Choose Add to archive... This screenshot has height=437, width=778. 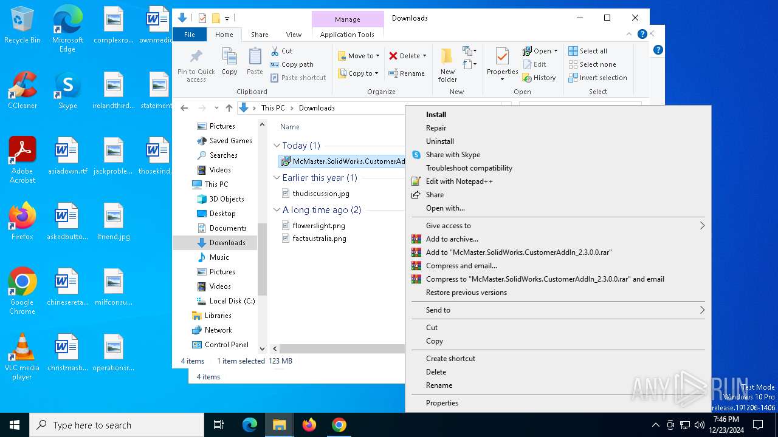(x=558, y=239)
